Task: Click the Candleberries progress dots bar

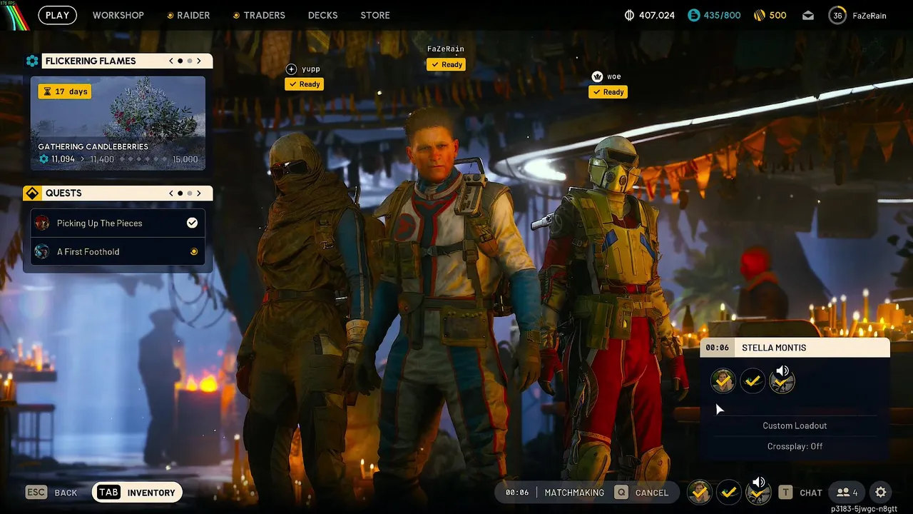Action: [x=143, y=160]
